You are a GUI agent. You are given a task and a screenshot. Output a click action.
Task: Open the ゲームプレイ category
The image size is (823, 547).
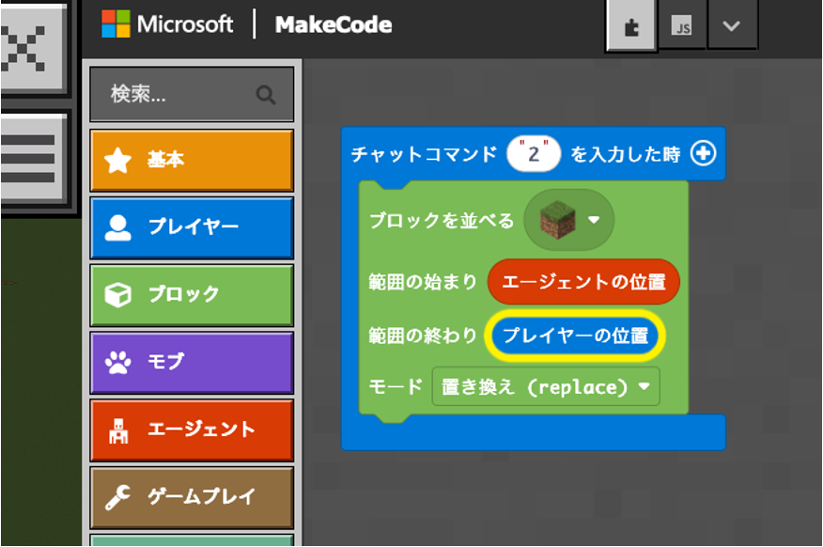[192, 497]
